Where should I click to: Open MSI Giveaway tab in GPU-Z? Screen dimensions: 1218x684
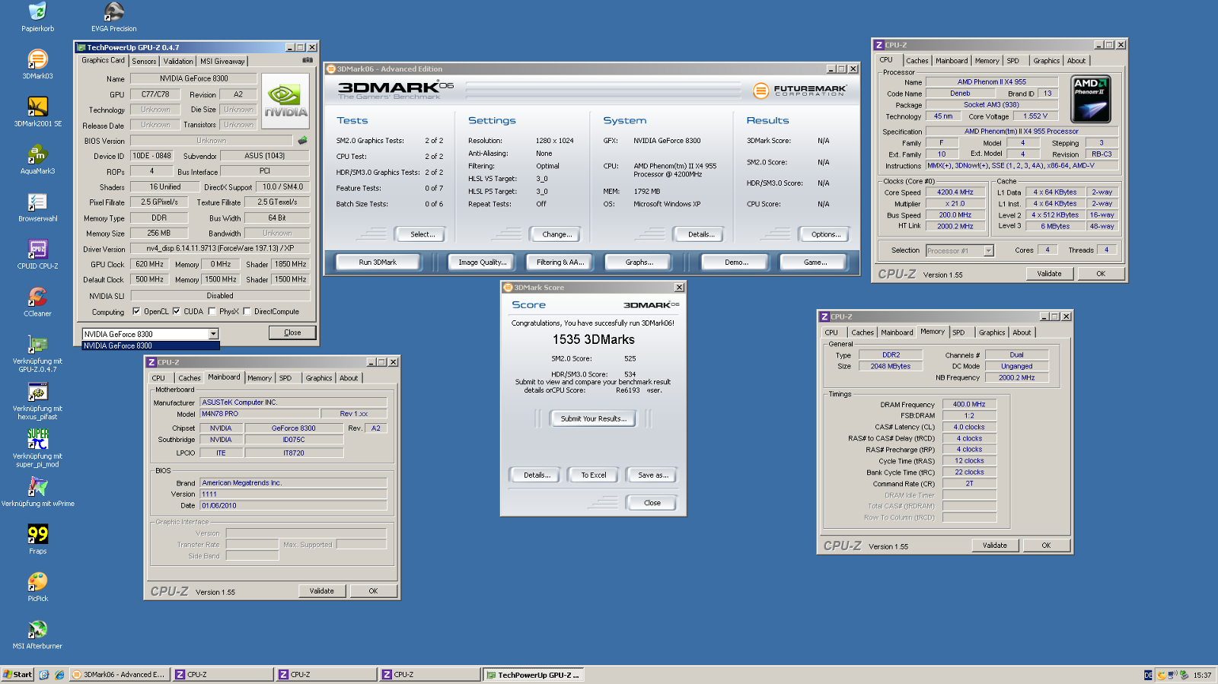[222, 62]
